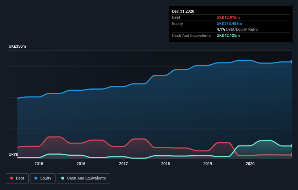The height and width of the screenshot is (190, 298).
Task: Toggle the Cash And Equivalents legend button
Action: click(x=83, y=178)
